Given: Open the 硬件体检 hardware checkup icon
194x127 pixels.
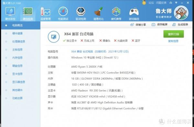Looking at the screenshot, I should click(10, 14).
